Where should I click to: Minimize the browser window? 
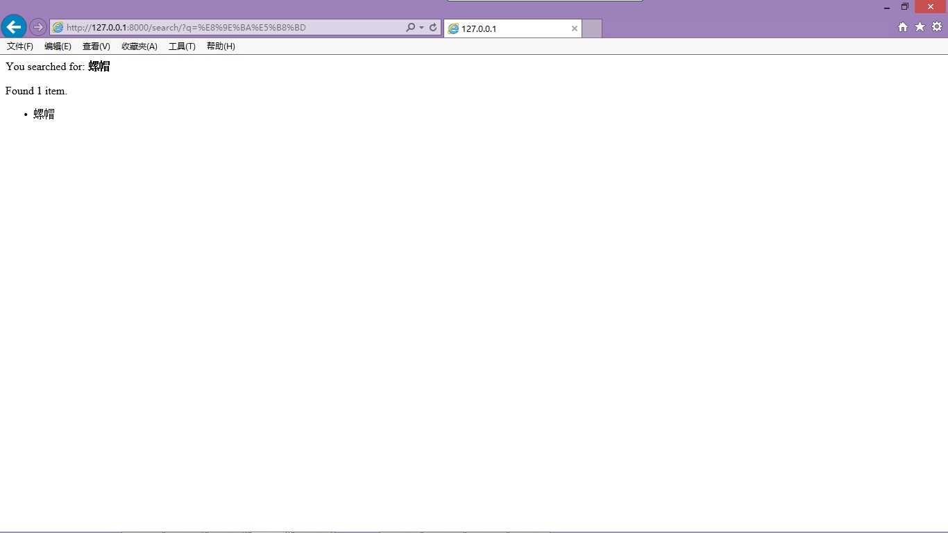tap(887, 7)
